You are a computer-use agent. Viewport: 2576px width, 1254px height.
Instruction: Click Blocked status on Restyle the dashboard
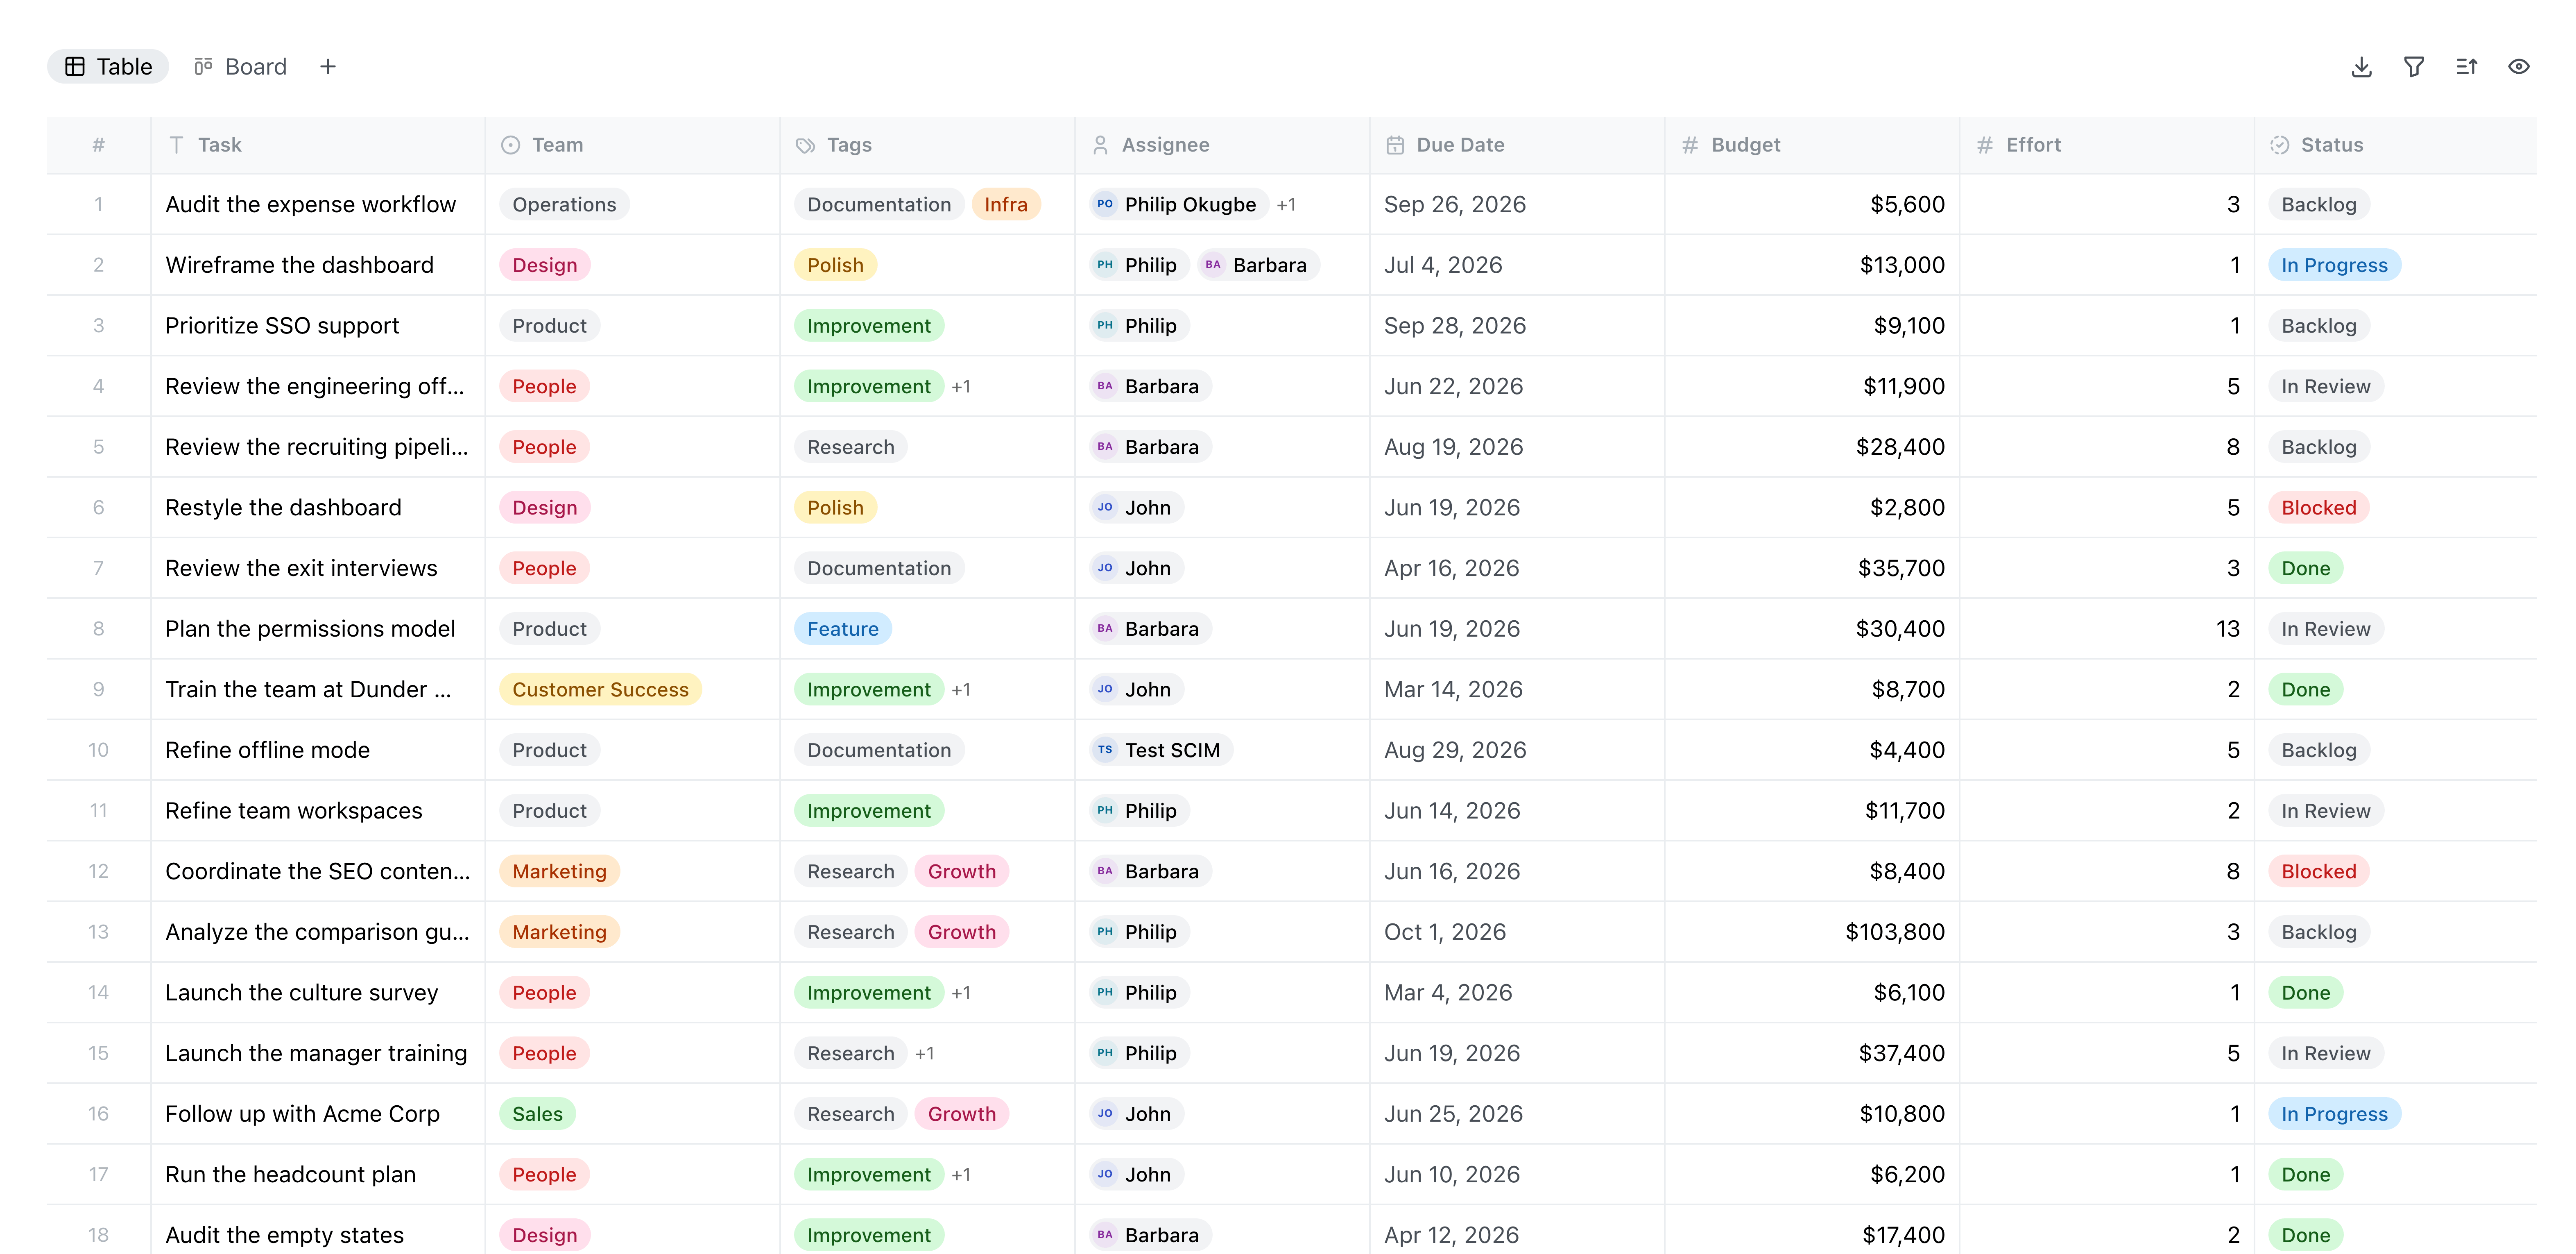(2319, 507)
